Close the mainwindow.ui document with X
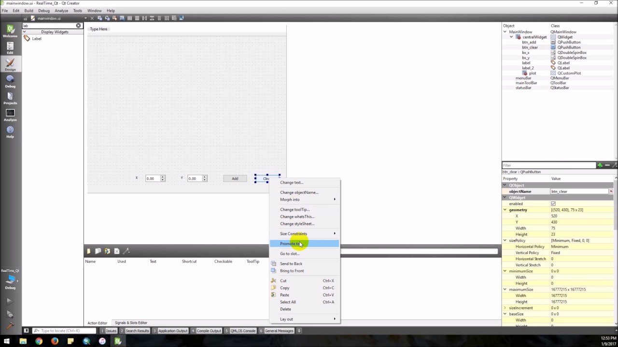618x347 pixels. 92,18
